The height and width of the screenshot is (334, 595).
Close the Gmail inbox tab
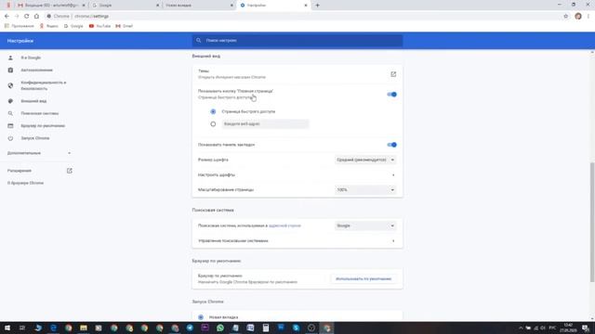tap(84, 6)
